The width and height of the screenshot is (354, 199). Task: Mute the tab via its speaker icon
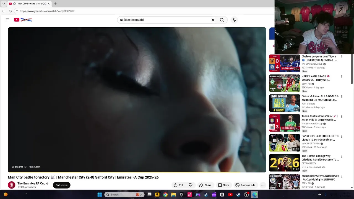pyautogui.click(x=15, y=4)
